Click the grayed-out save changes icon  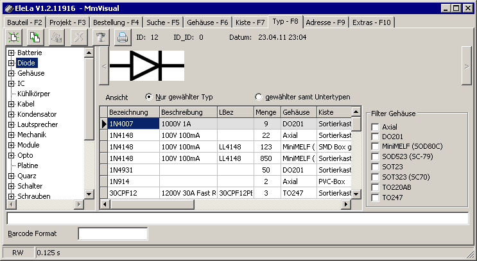pos(56,38)
